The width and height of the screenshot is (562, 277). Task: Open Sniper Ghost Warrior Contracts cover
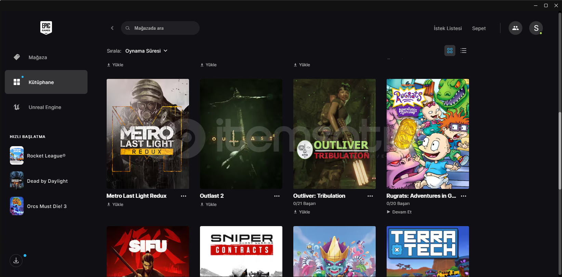click(241, 251)
